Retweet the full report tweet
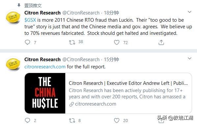 (72, 121)
